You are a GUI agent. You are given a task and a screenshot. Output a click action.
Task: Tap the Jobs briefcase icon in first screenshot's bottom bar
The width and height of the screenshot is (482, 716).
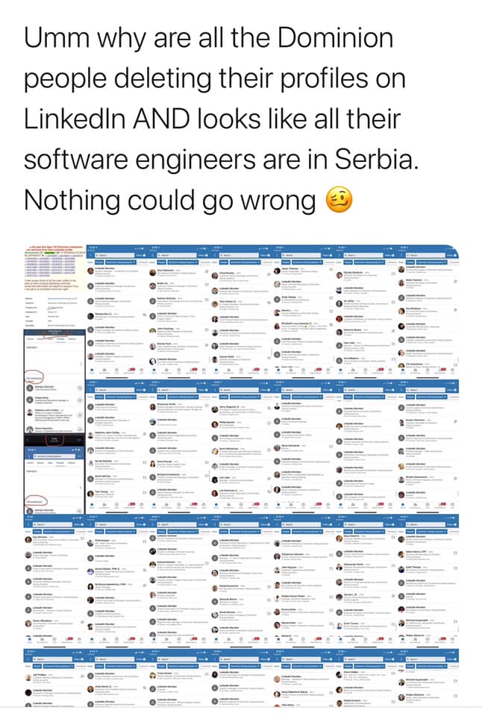(x=142, y=370)
